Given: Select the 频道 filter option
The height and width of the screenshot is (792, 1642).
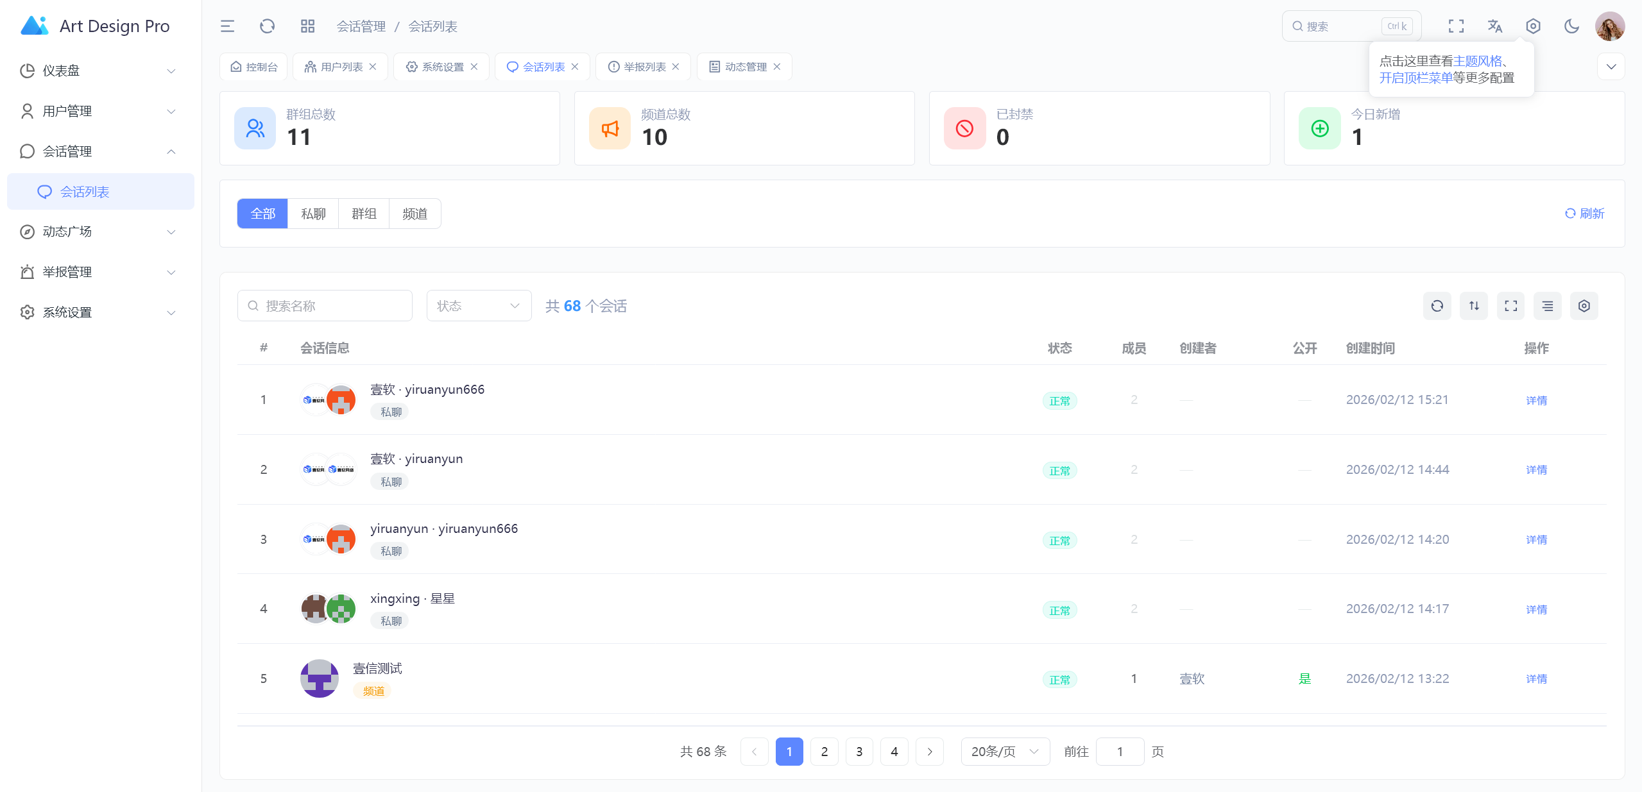Looking at the screenshot, I should [415, 214].
